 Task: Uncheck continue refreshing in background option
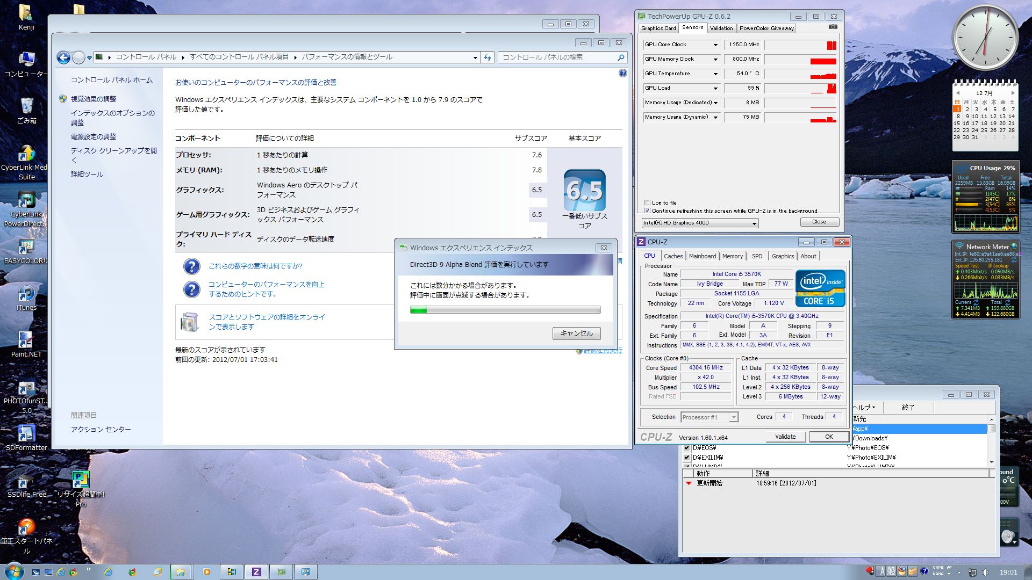point(647,211)
